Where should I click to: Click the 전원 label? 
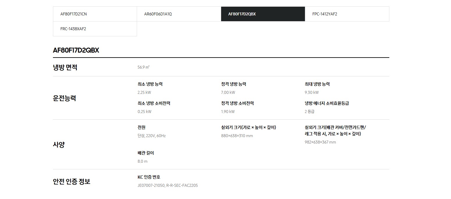tap(141, 127)
